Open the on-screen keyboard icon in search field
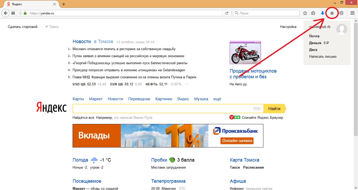This screenshot has height=190, width=358. [x=257, y=109]
